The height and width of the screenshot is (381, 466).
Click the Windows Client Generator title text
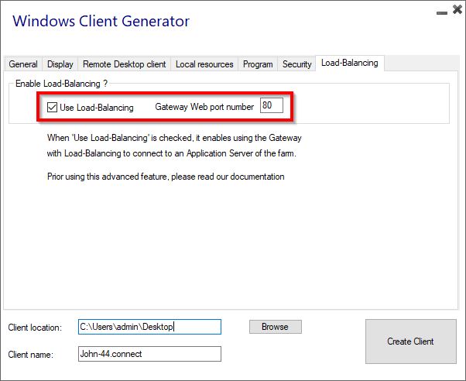point(101,21)
